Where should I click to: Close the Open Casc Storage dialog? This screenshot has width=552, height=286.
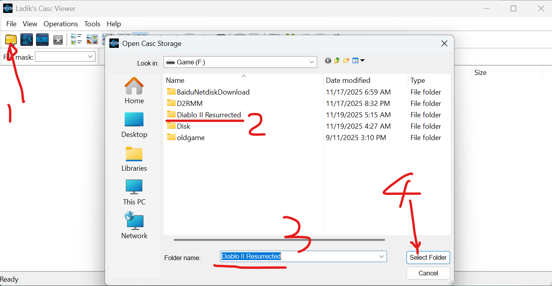tap(444, 44)
